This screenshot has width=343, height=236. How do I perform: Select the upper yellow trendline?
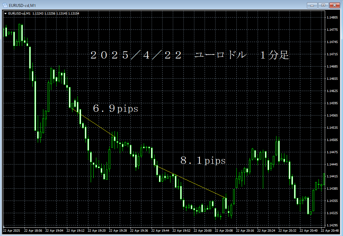tap(93, 123)
